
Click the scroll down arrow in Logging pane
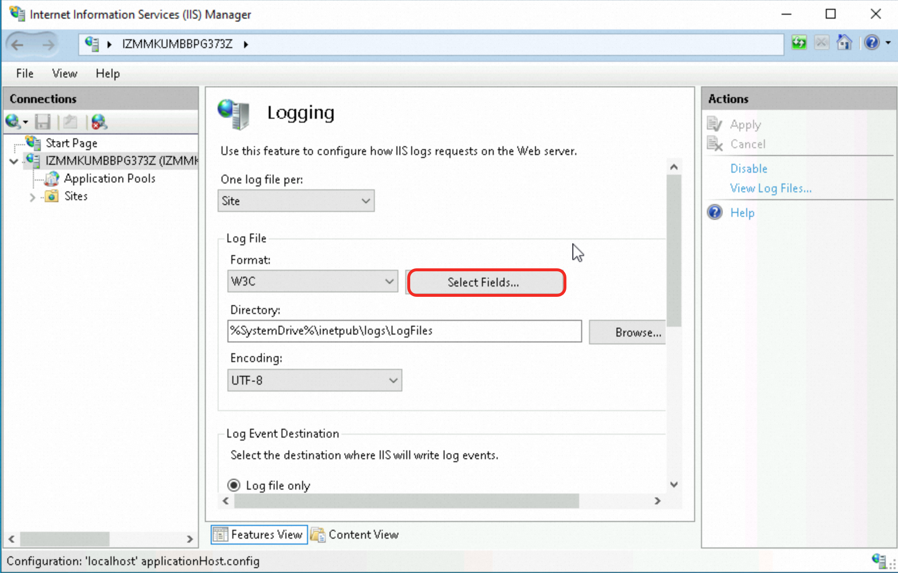click(x=674, y=485)
